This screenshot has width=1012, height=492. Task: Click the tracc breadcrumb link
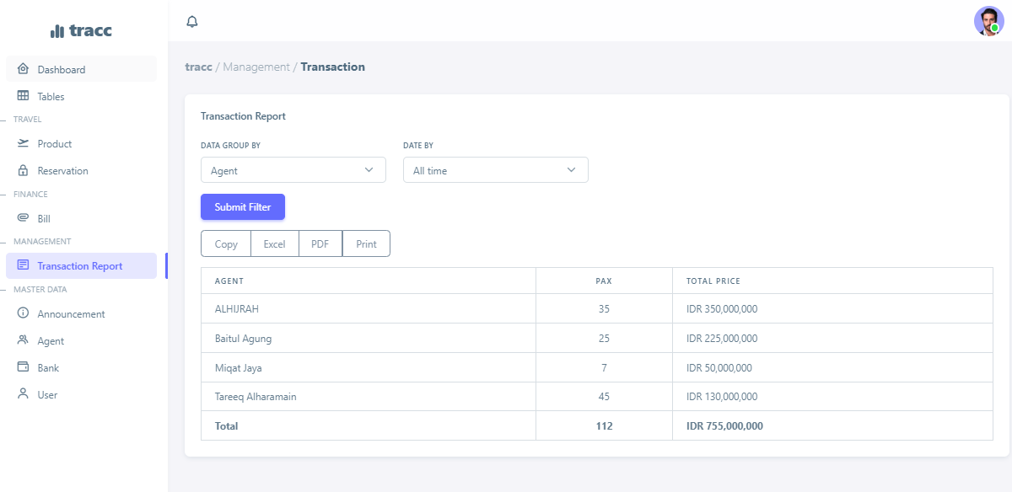(x=198, y=67)
